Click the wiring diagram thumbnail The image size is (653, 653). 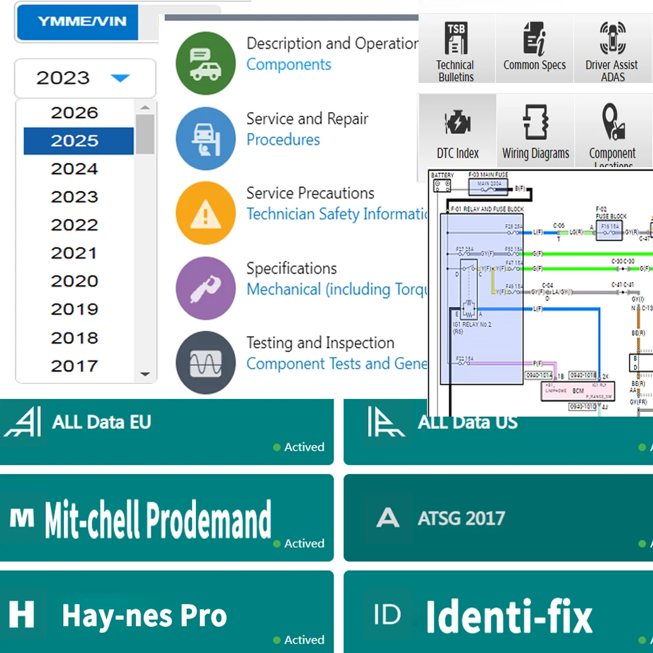tap(541, 293)
